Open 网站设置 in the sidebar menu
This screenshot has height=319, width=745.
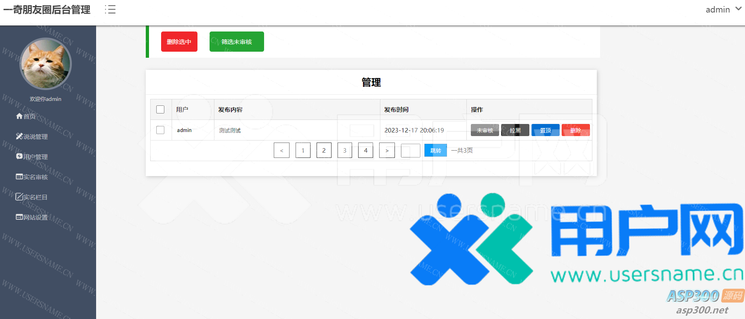point(36,217)
